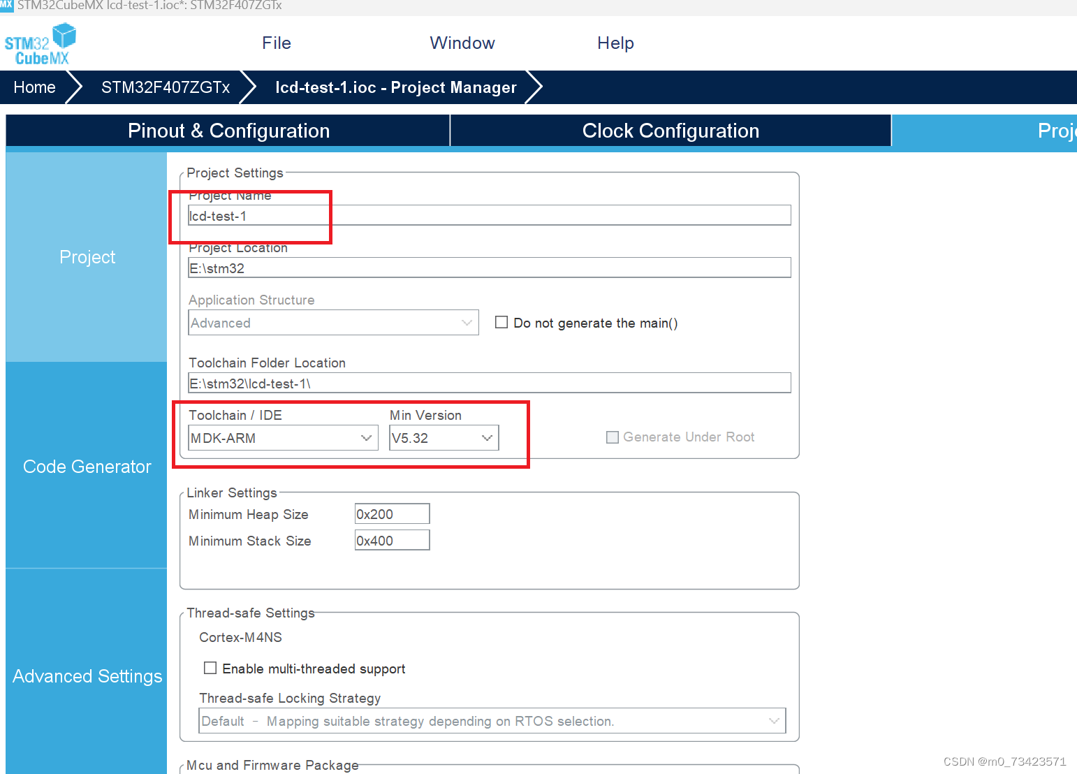This screenshot has height=774, width=1077.
Task: Click the STM32CubeMX logo icon
Action: pos(40,45)
